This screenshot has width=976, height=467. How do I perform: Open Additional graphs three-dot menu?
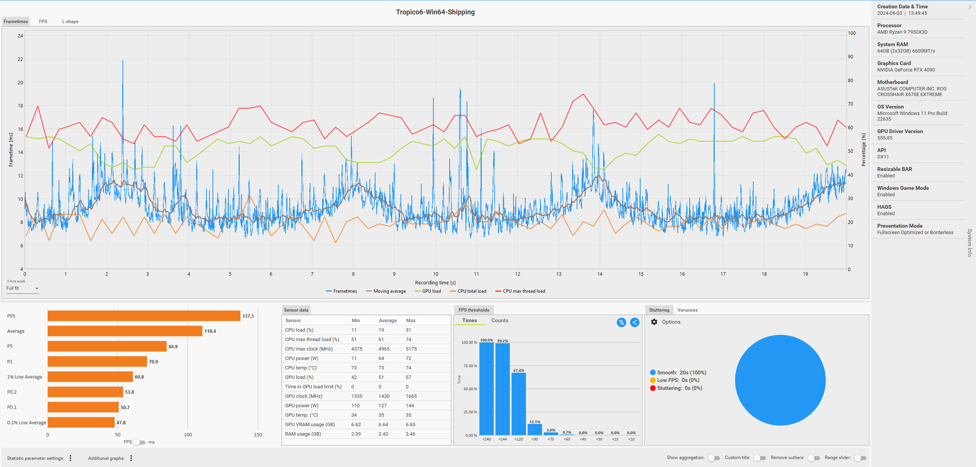(x=131, y=458)
